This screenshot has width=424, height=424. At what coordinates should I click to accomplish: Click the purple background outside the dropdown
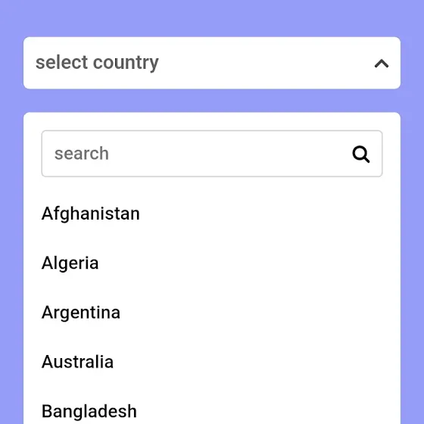point(212,17)
